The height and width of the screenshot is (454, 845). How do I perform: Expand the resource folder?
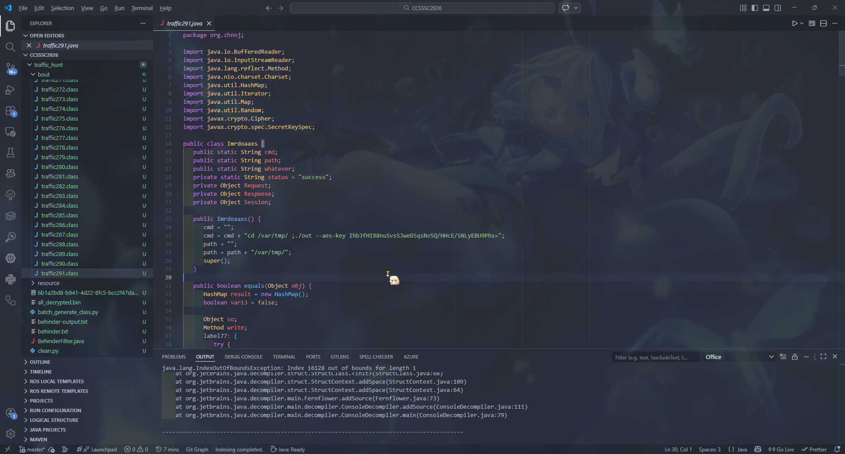click(48, 283)
